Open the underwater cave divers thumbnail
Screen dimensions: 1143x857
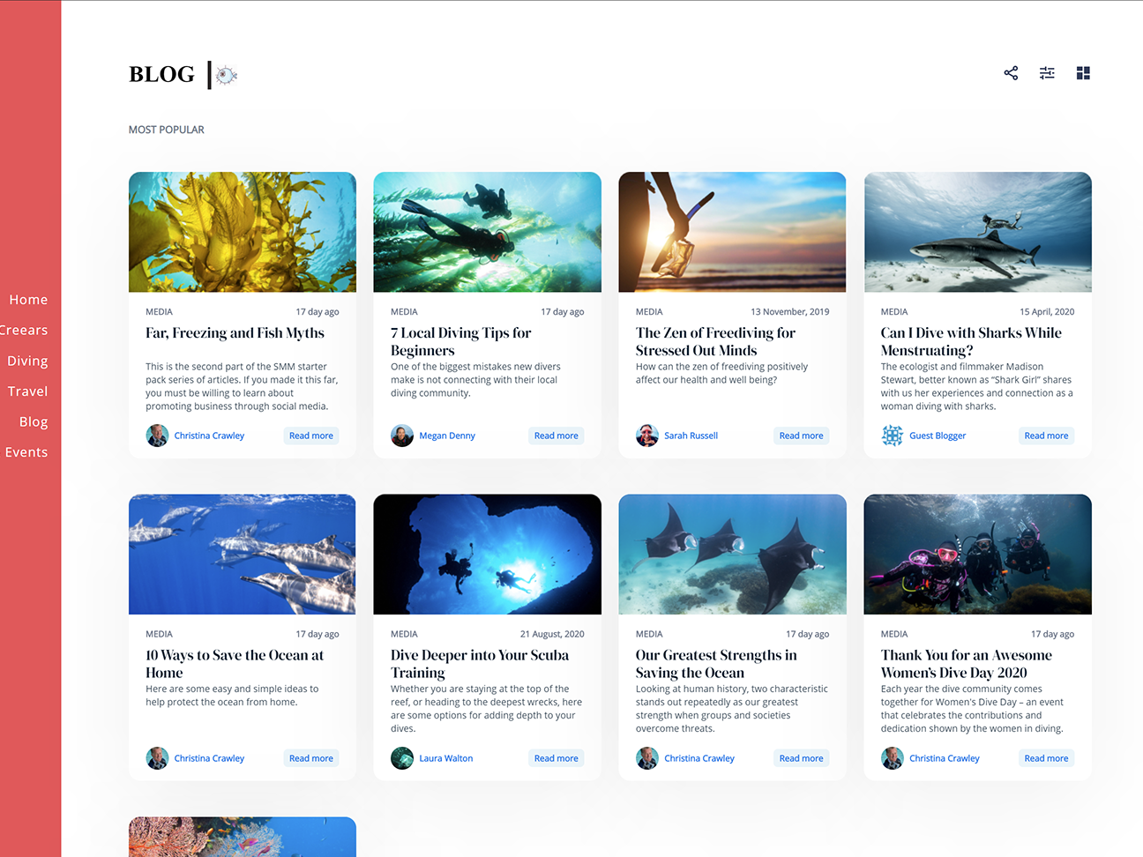tap(488, 555)
